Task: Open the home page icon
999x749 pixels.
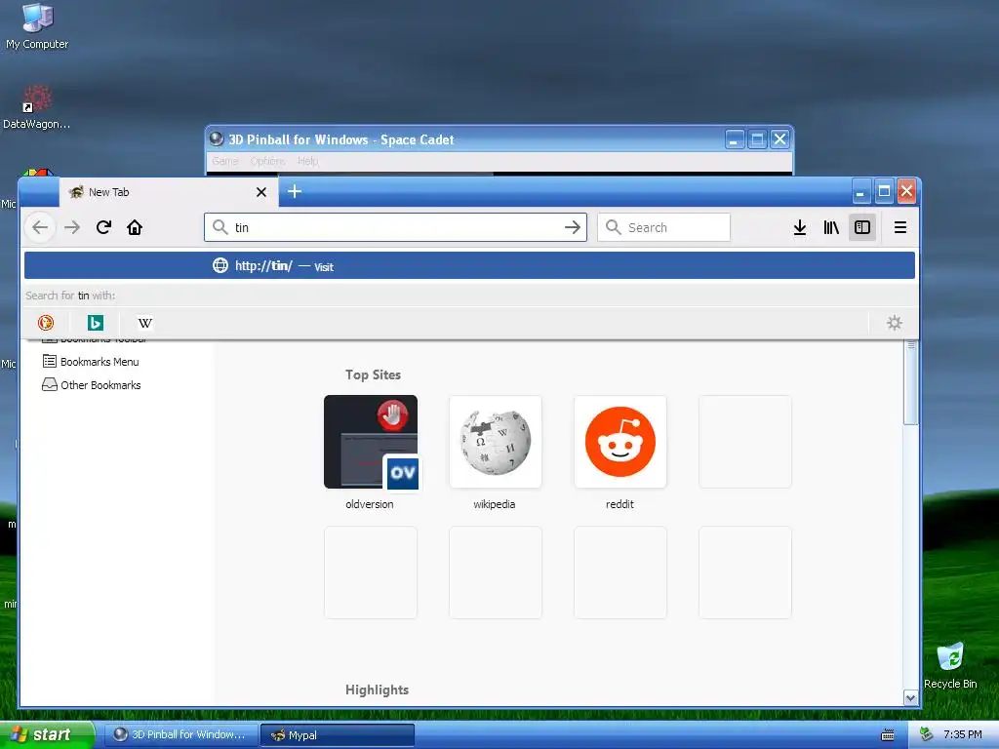Action: 135,227
